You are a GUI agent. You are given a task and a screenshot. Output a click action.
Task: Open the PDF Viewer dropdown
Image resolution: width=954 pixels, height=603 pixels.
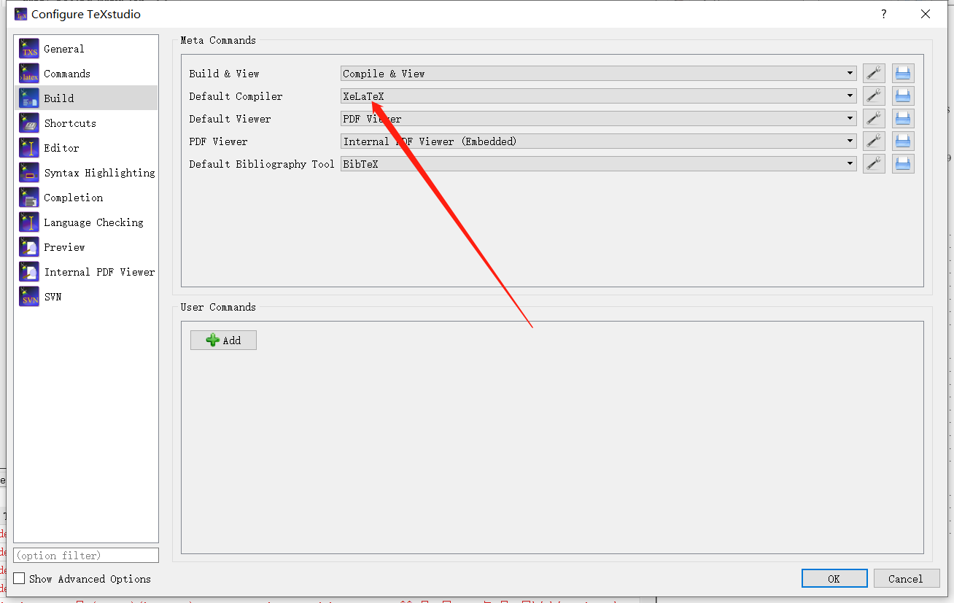pyautogui.click(x=849, y=141)
